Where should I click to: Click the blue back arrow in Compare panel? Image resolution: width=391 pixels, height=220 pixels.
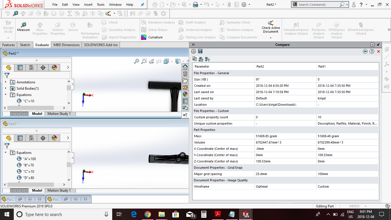[x=365, y=51]
